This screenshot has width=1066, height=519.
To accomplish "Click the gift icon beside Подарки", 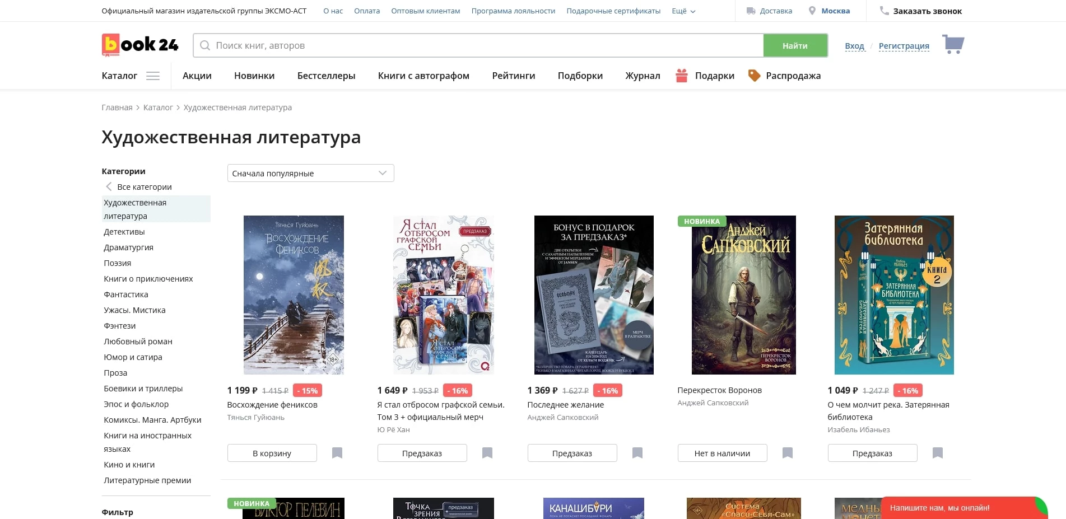I will tap(681, 76).
